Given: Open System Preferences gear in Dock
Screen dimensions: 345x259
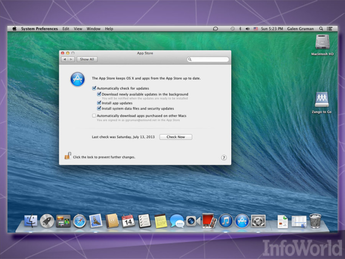Looking at the screenshot, I should 258,221.
